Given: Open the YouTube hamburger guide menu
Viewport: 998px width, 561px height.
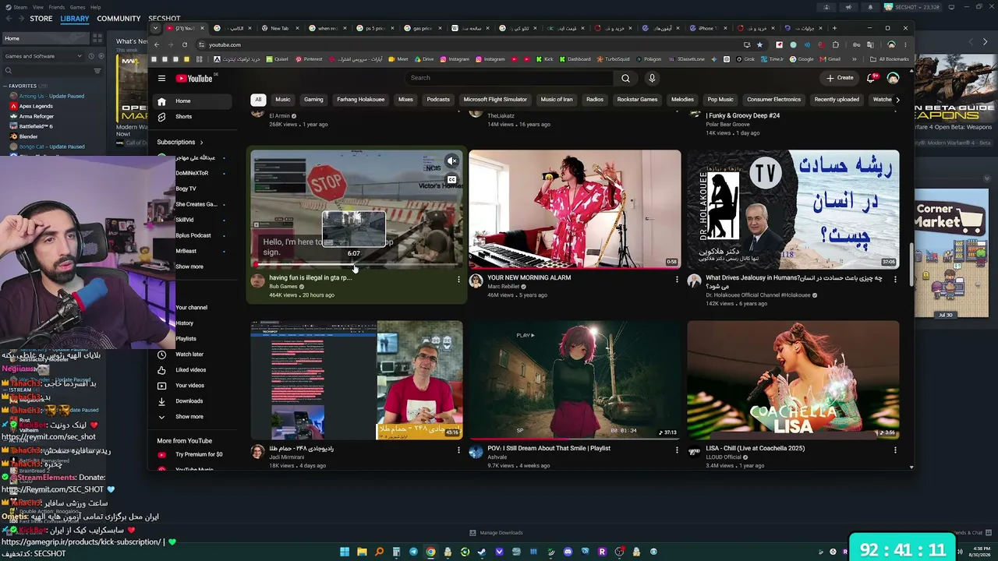Looking at the screenshot, I should pyautogui.click(x=161, y=78).
